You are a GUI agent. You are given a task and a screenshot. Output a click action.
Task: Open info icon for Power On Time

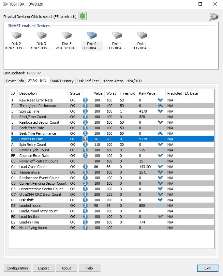(85, 139)
